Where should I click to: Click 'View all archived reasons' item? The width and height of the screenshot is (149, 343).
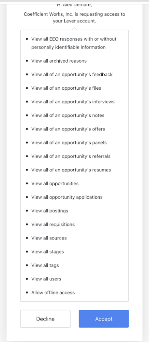[x=59, y=61]
